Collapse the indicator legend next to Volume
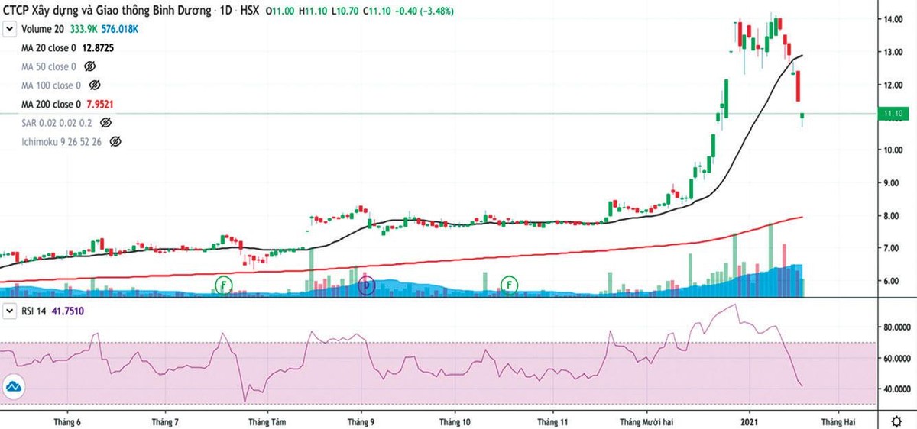 10,29
